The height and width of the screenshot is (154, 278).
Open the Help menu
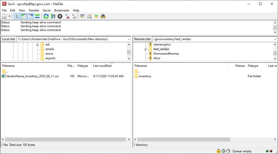pos(76,10)
